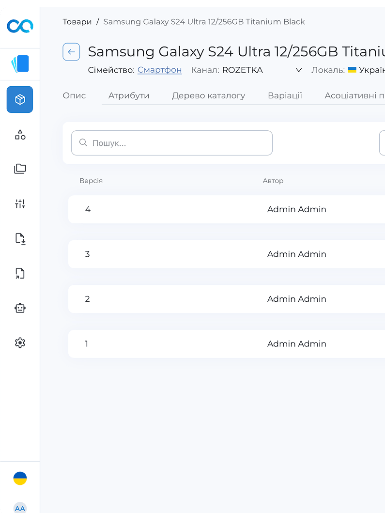
Task: Select version 2 row number
Action: (x=87, y=299)
